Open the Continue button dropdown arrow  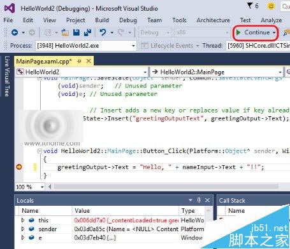(274, 32)
